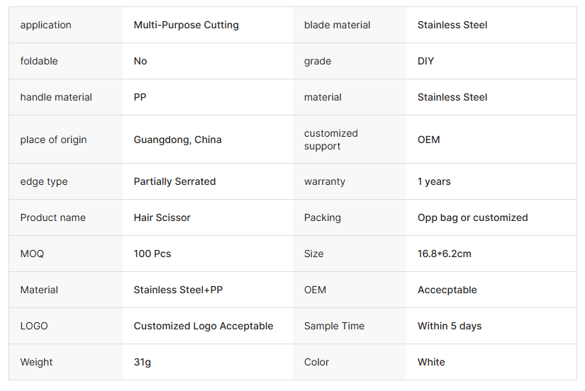Click the '1 years' warranty value
Screen dimensions: 585x391
(434, 181)
